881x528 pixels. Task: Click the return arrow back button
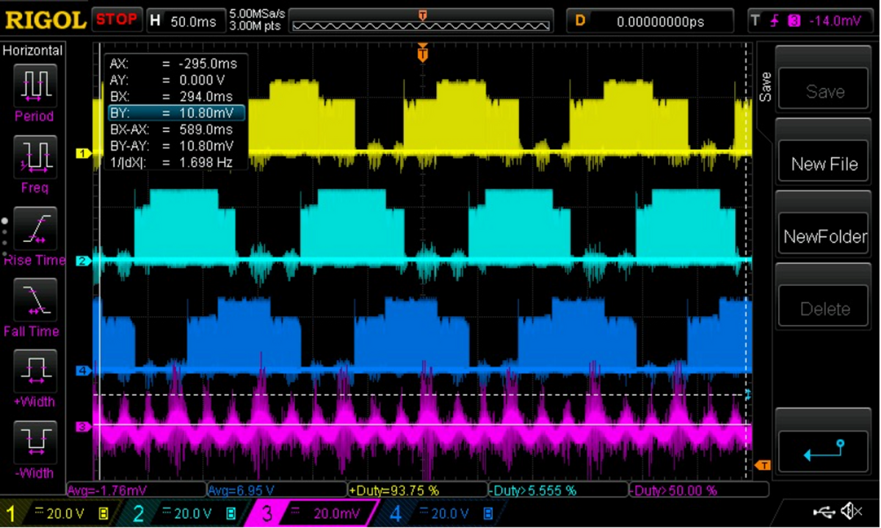(x=824, y=452)
